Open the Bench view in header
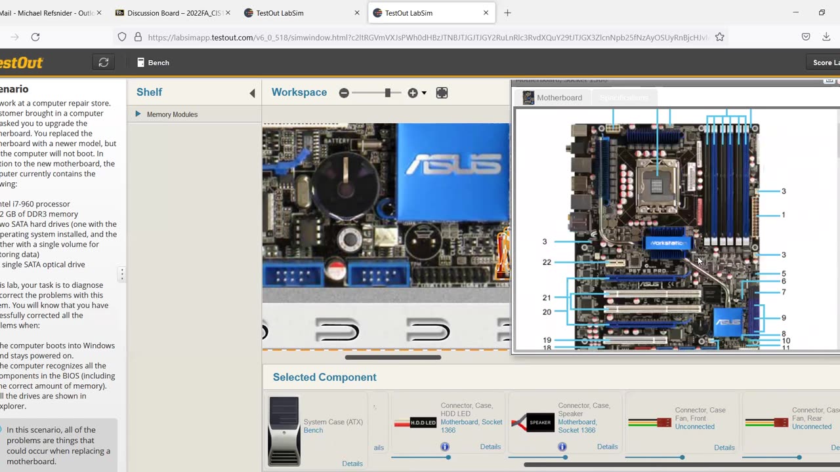 point(153,62)
